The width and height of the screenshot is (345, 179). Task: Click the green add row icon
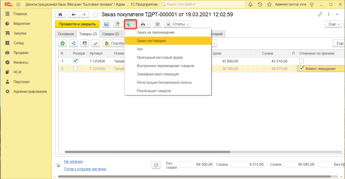(63, 43)
